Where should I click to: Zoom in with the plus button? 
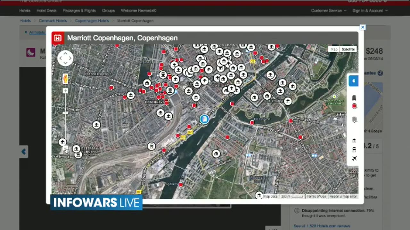click(x=65, y=91)
